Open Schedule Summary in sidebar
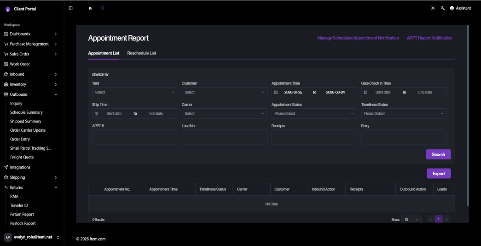 click(x=26, y=112)
